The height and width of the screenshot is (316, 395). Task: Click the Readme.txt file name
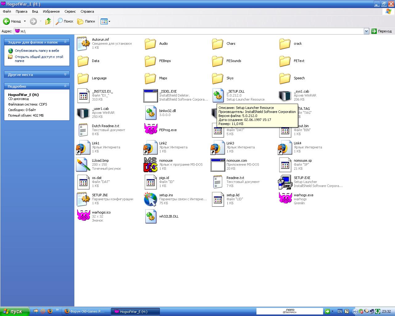pos(235,178)
